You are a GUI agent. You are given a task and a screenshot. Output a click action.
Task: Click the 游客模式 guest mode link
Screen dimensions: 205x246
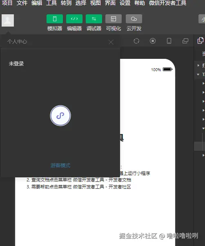click(x=60, y=165)
